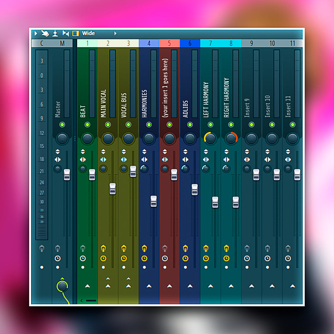The image size is (334, 334).
Task: Click the Master output routing knob
Action: click(62, 286)
